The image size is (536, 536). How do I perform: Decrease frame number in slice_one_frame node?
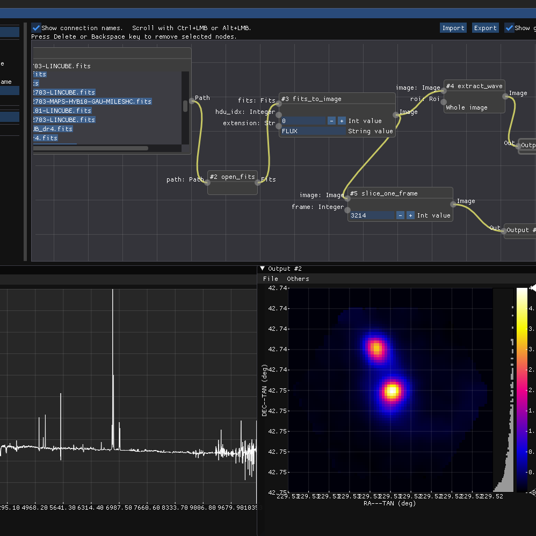pyautogui.click(x=400, y=215)
